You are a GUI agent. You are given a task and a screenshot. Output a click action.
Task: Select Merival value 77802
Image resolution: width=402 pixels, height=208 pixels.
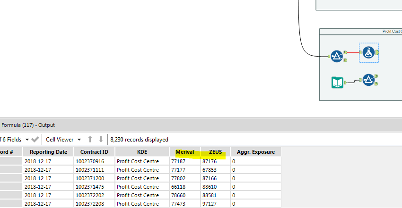pyautogui.click(x=185, y=178)
